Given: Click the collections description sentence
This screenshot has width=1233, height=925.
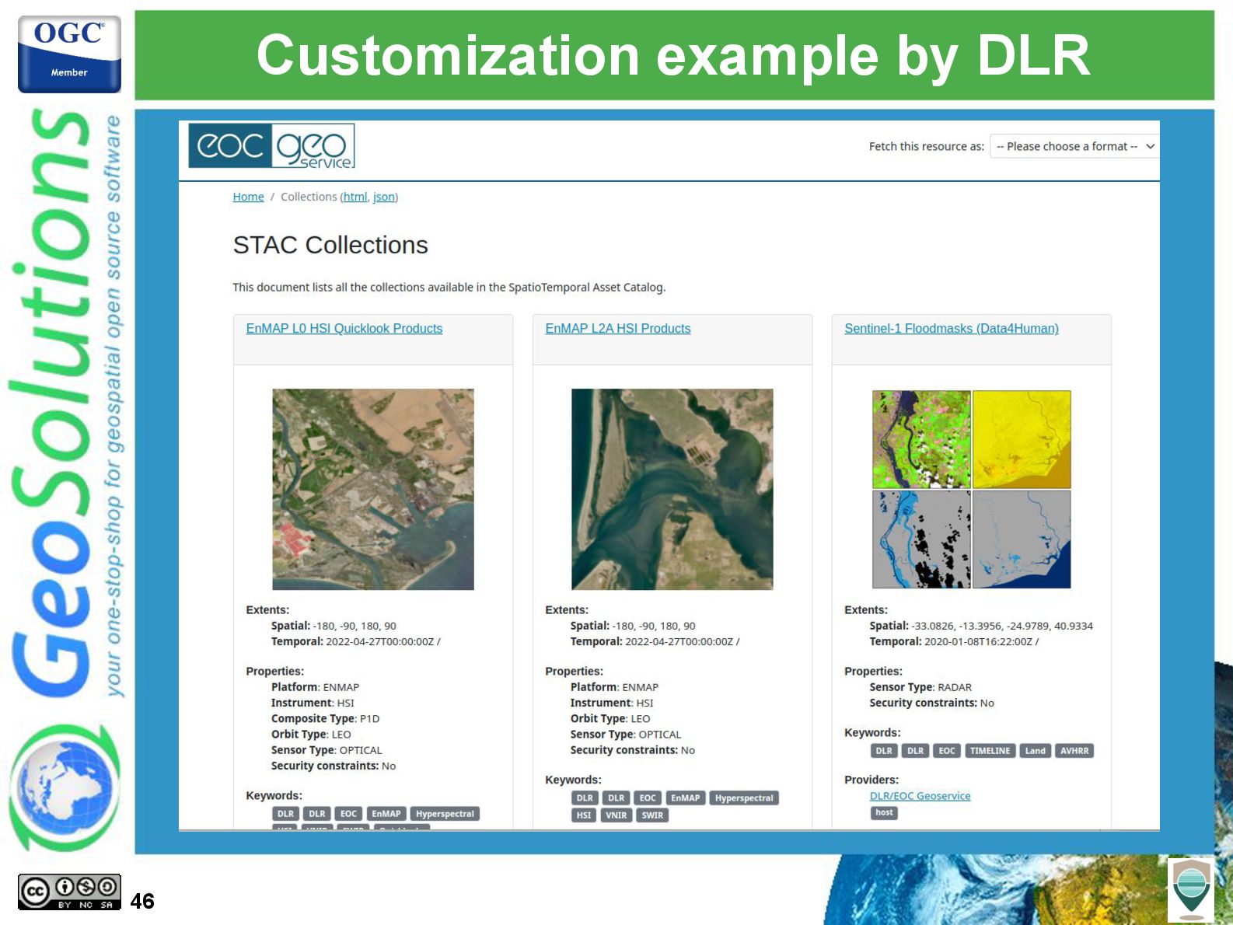Looking at the screenshot, I should pos(449,287).
